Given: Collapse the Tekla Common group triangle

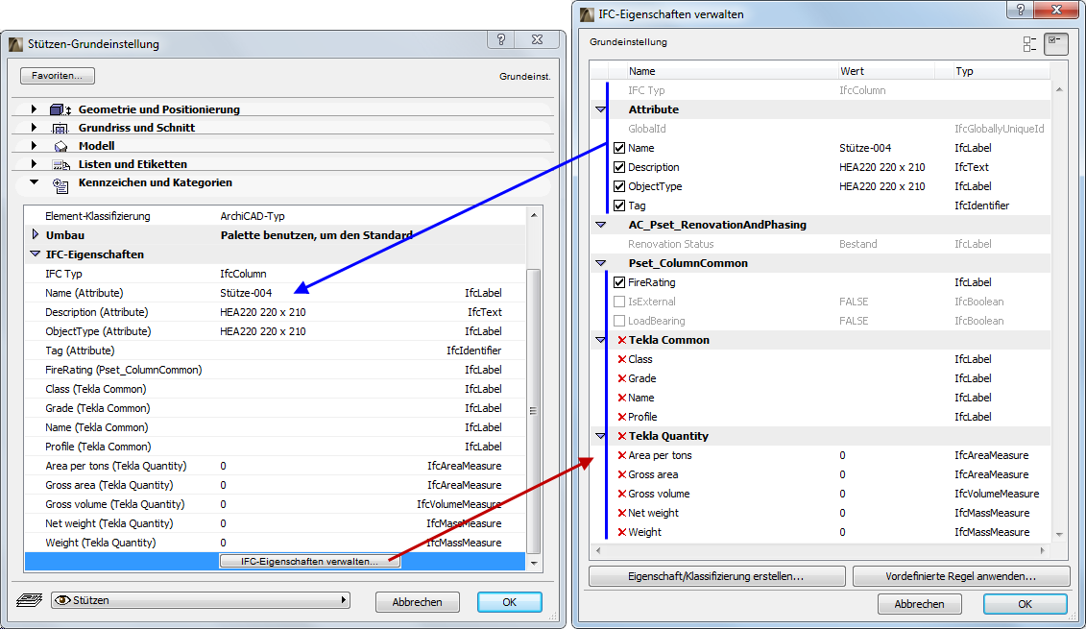Looking at the screenshot, I should coord(600,340).
